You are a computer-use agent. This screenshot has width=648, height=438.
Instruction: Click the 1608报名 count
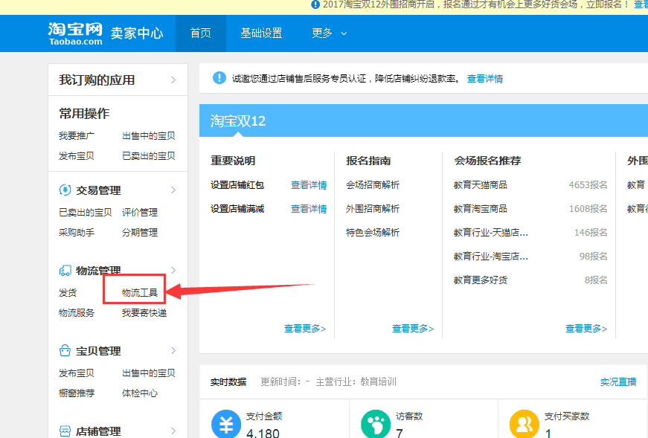[588, 209]
